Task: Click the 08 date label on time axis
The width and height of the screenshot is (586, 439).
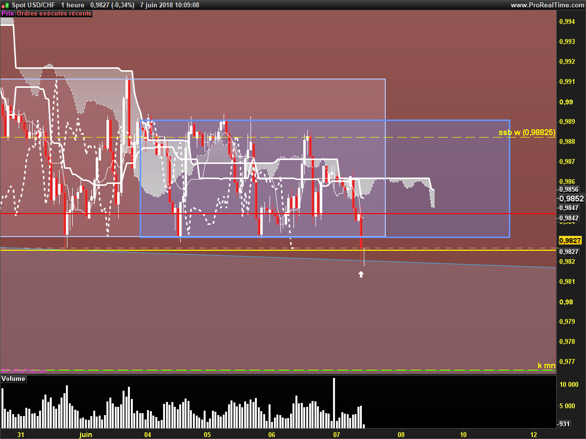Action: (x=401, y=434)
